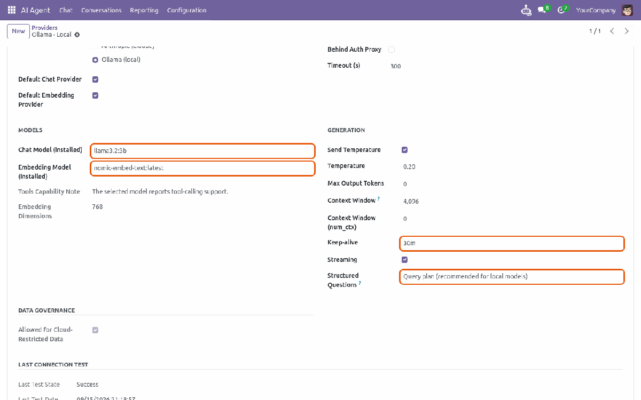
Task: Open the Reporting menu
Action: coord(144,10)
